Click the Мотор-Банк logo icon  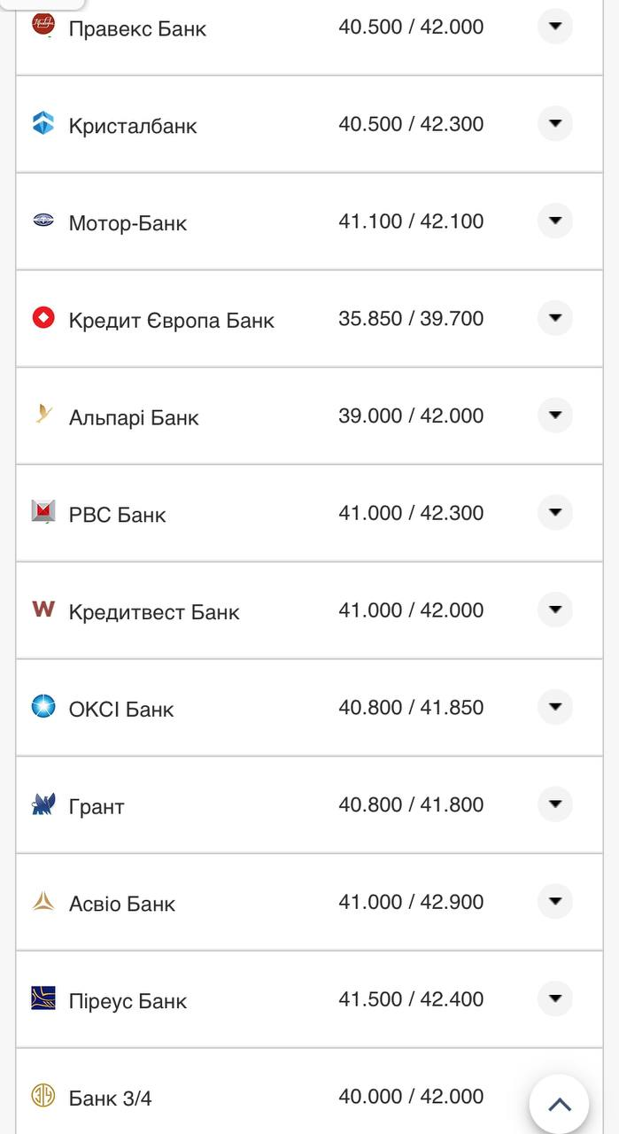pos(43,221)
